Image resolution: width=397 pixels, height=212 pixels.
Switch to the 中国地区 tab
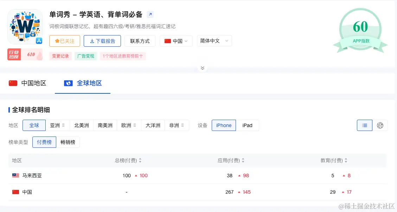27,83
